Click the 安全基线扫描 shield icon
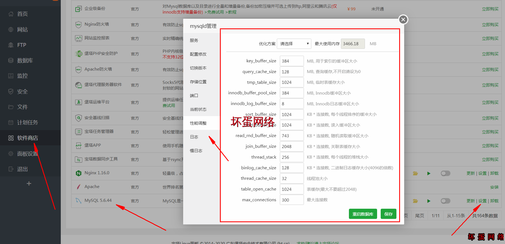This screenshot has width=505, height=244. click(x=78, y=118)
